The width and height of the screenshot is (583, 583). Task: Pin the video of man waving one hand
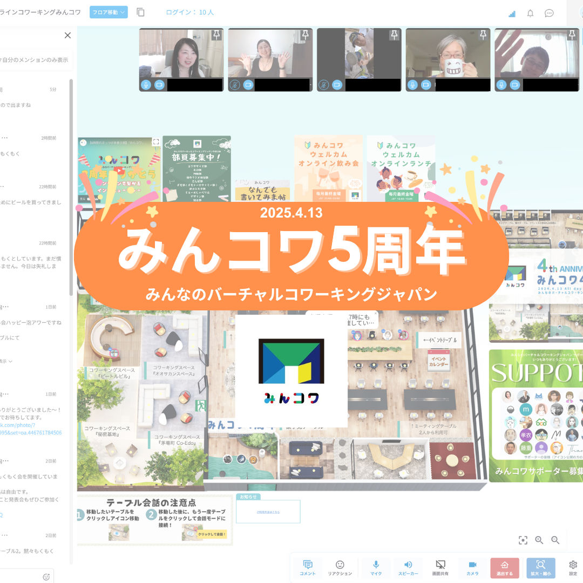click(x=572, y=35)
